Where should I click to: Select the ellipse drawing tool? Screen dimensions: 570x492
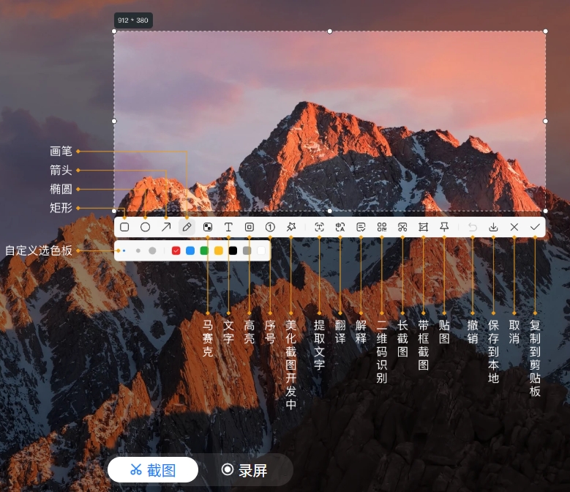(x=145, y=227)
